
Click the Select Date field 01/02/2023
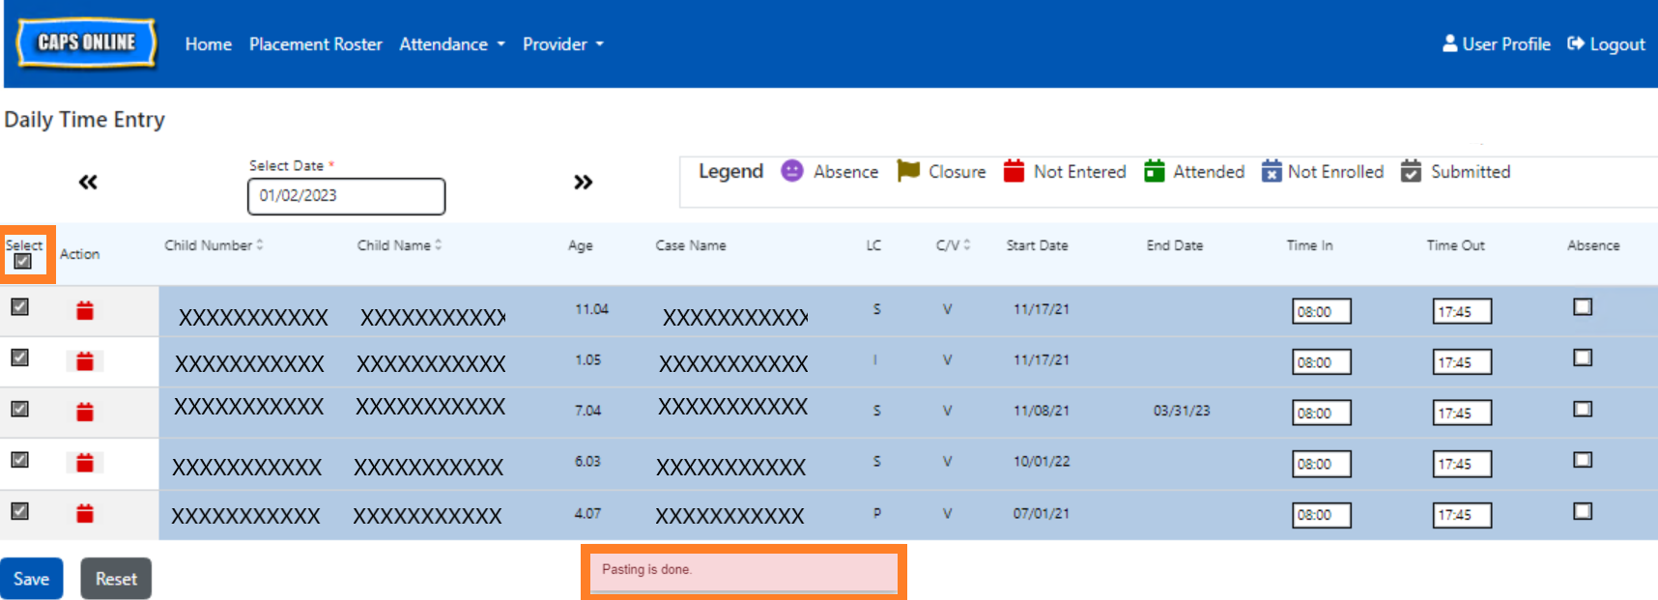346,196
